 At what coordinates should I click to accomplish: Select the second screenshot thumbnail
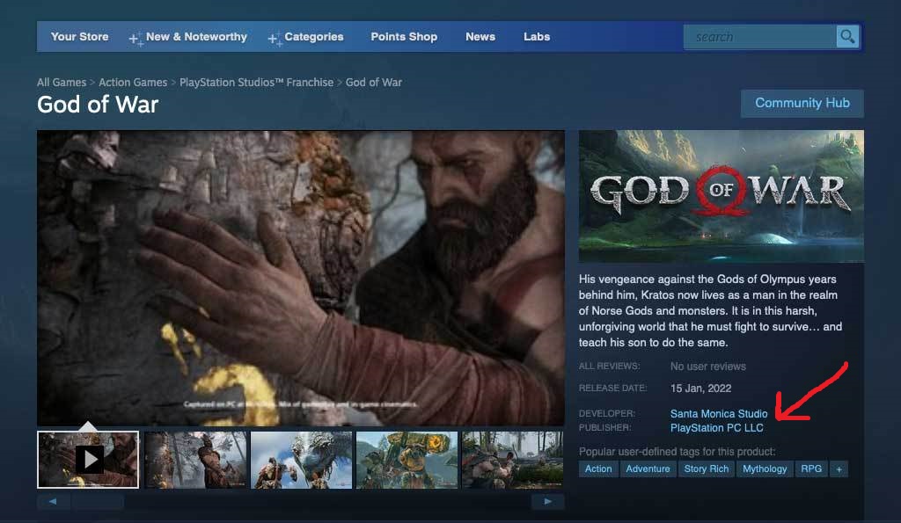pyautogui.click(x=195, y=459)
